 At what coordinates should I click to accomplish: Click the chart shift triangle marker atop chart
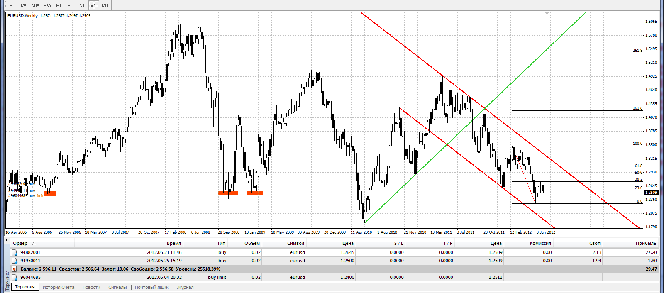pos(547,14)
